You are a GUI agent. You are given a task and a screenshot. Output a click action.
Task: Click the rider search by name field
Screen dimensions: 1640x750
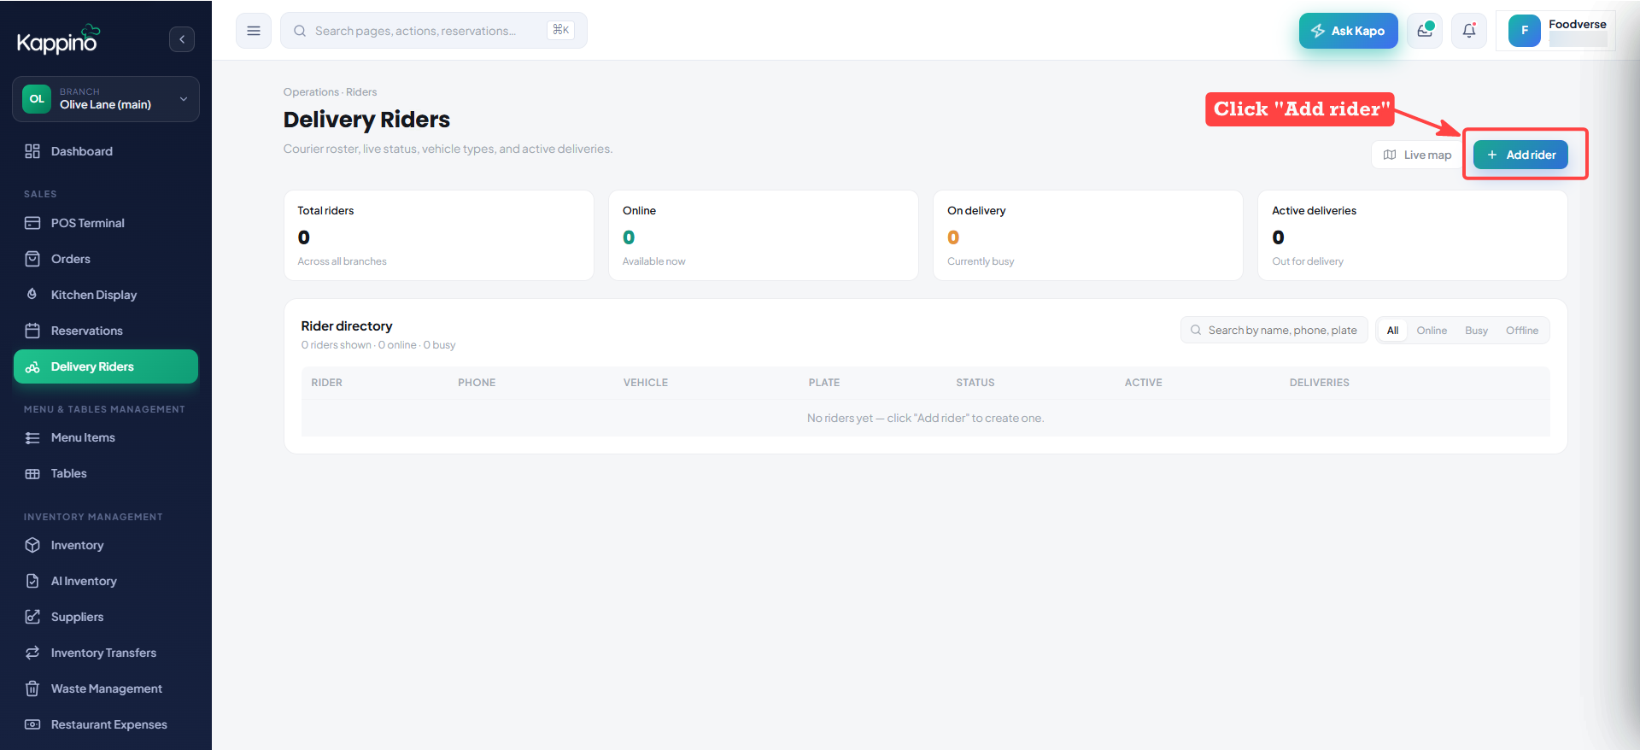1274,331
